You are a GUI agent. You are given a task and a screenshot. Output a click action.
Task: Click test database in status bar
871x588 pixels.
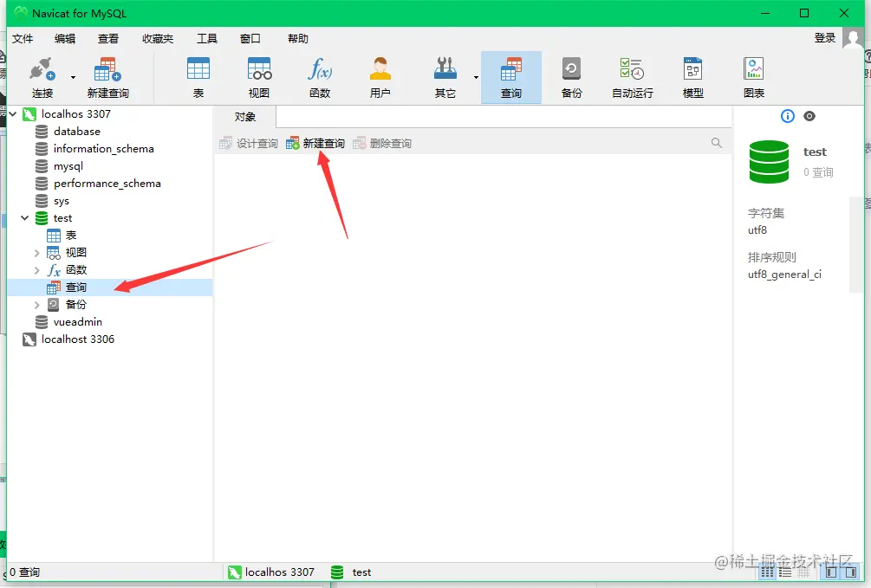361,572
